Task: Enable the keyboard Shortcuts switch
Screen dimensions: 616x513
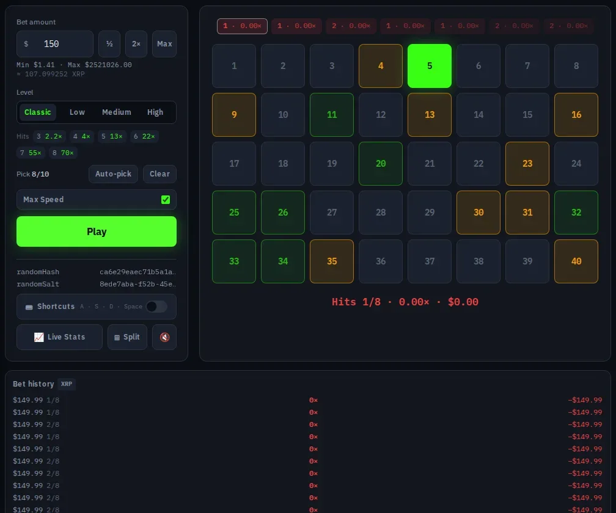Action: [156, 307]
